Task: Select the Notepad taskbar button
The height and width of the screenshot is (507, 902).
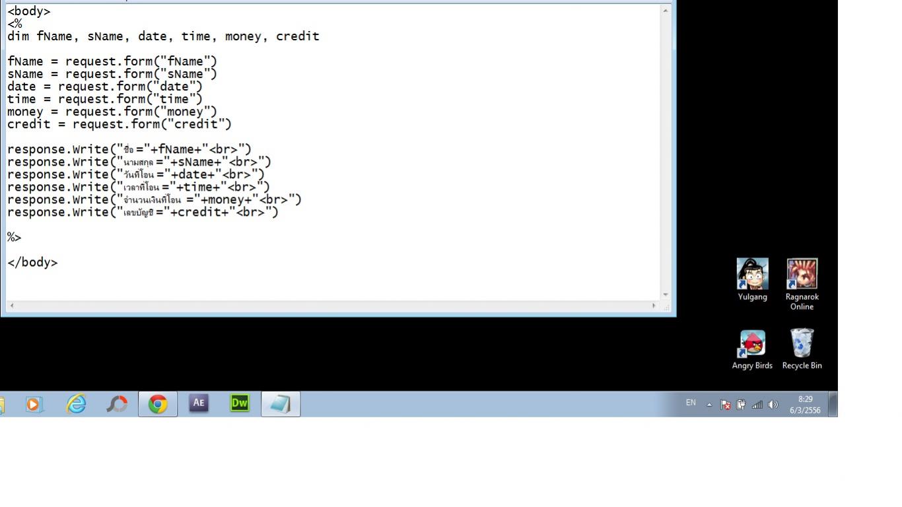Action: 281,404
